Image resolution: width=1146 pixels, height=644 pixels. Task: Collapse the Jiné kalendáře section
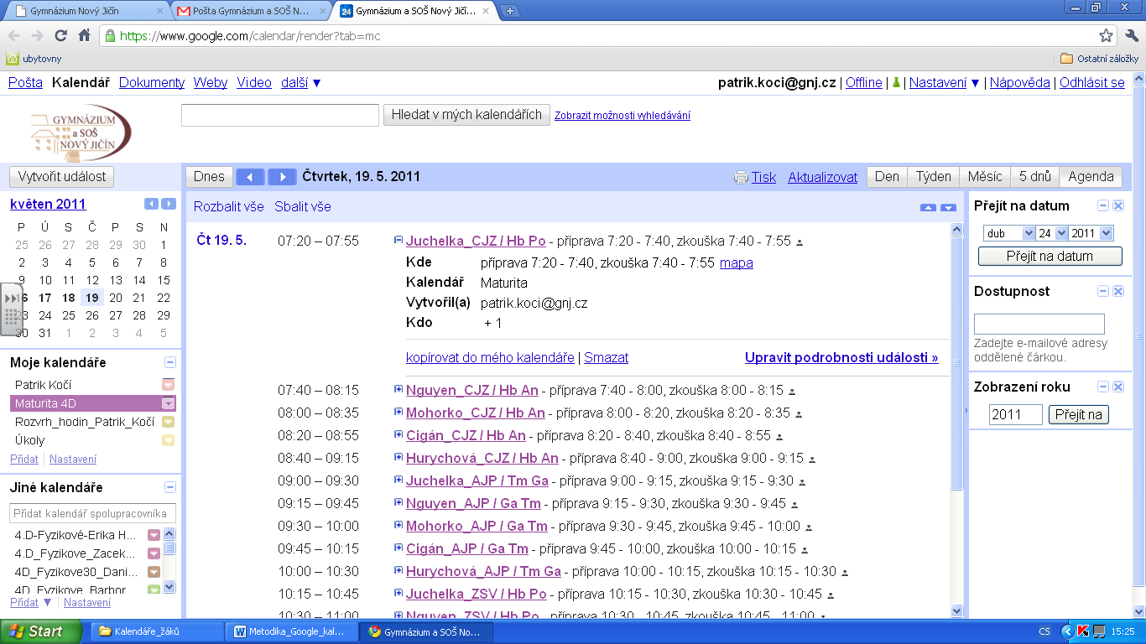point(170,487)
